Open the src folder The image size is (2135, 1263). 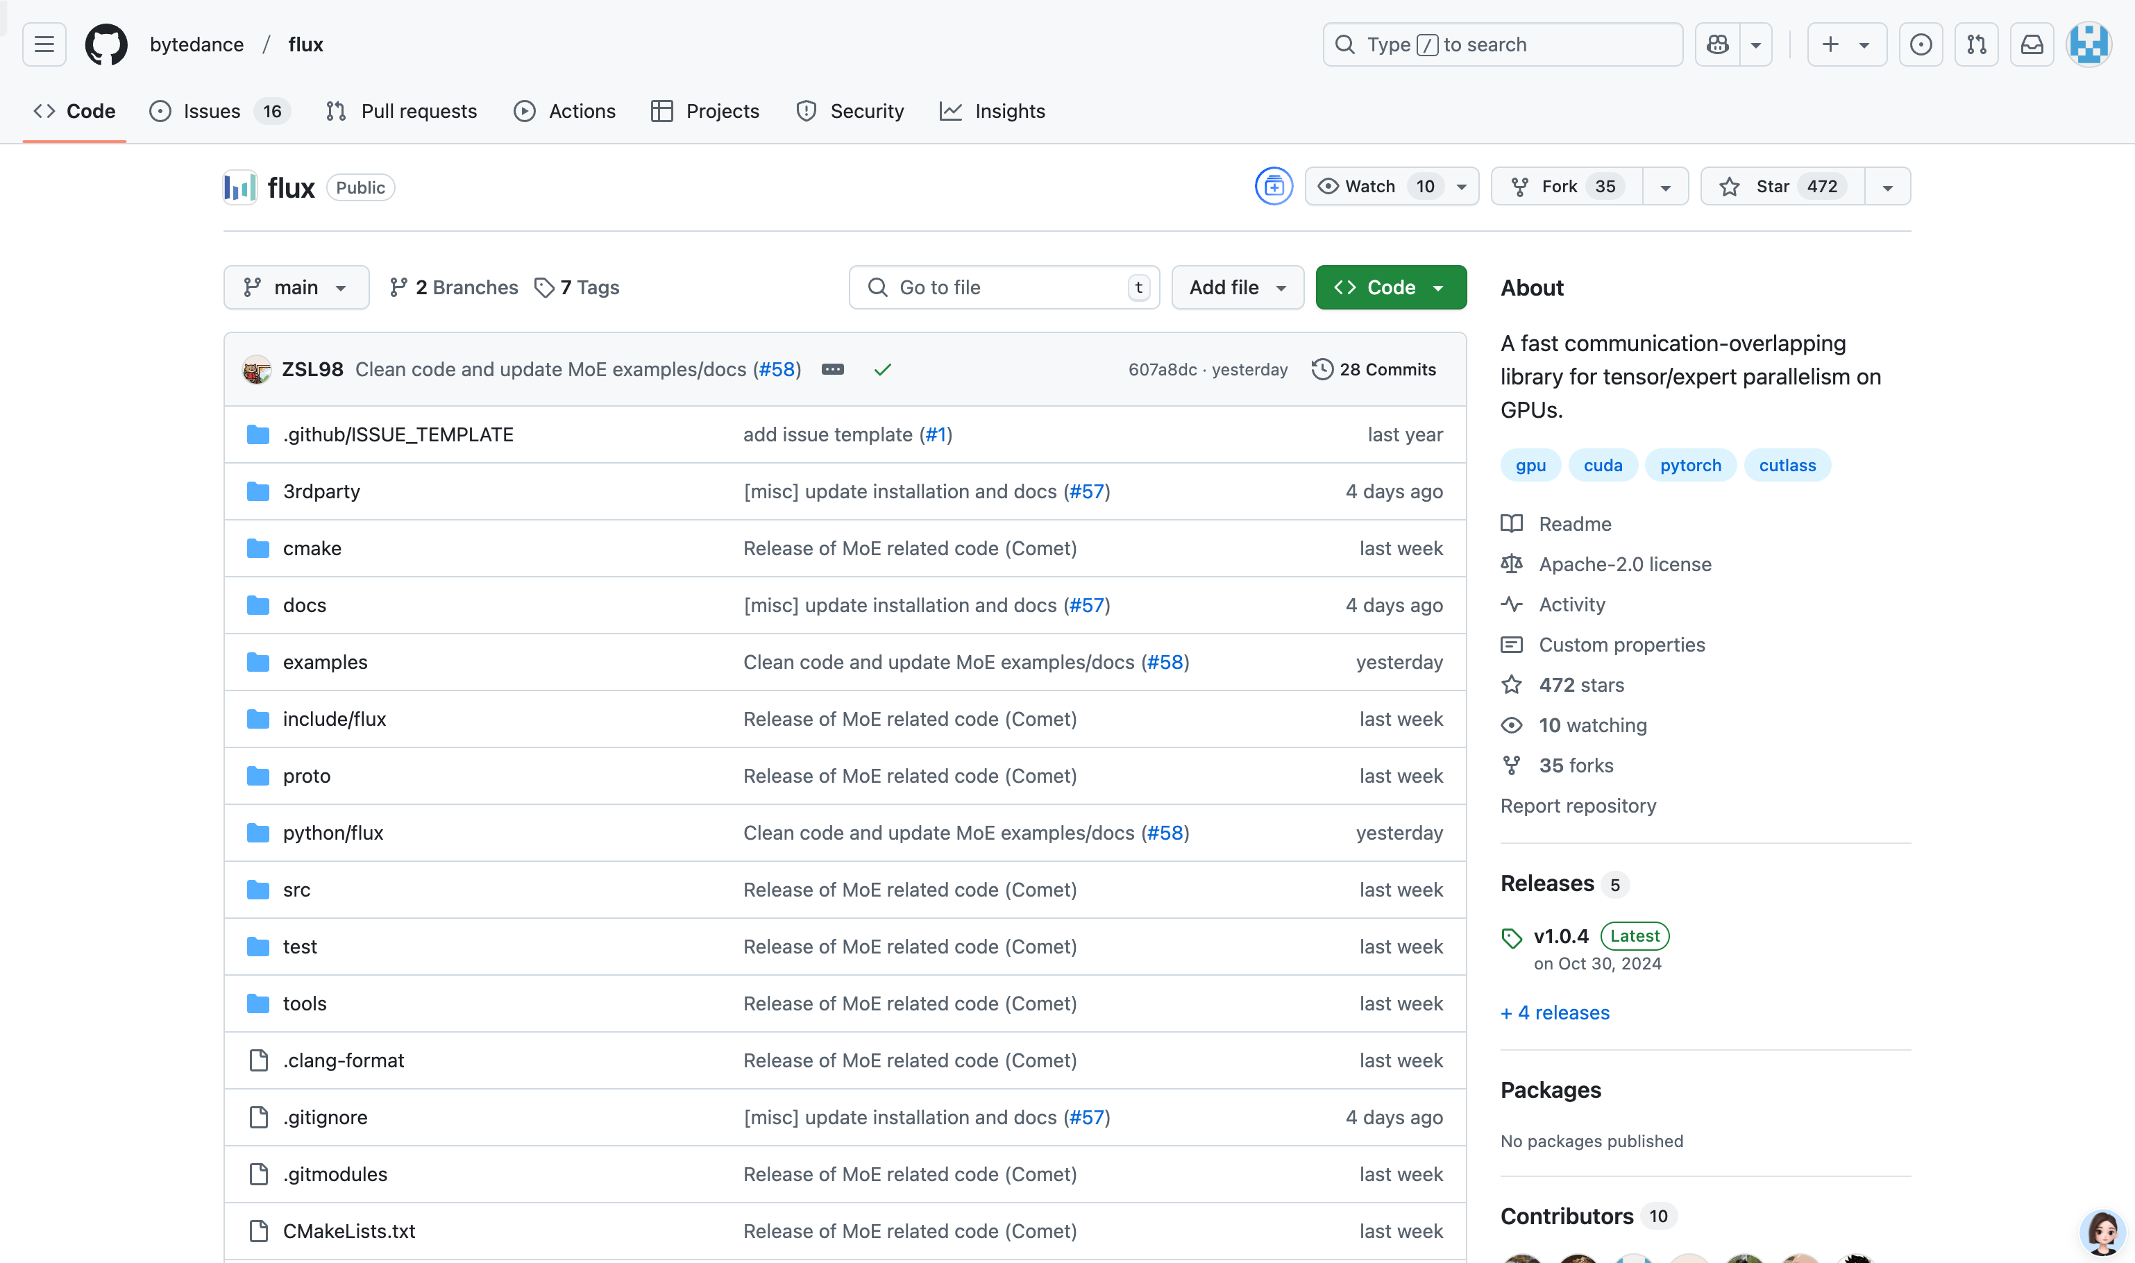[296, 890]
